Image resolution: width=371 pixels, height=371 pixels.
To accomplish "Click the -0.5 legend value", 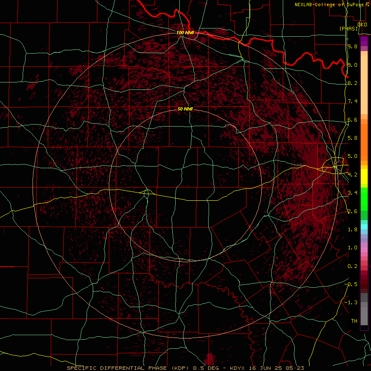I will (351, 284).
